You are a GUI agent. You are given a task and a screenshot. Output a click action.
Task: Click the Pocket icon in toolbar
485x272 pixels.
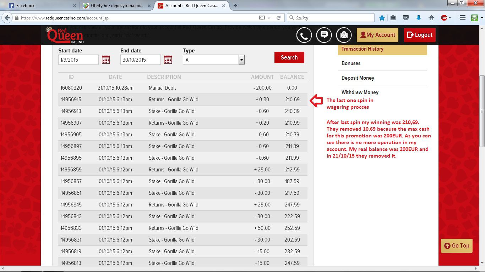pos(406,18)
